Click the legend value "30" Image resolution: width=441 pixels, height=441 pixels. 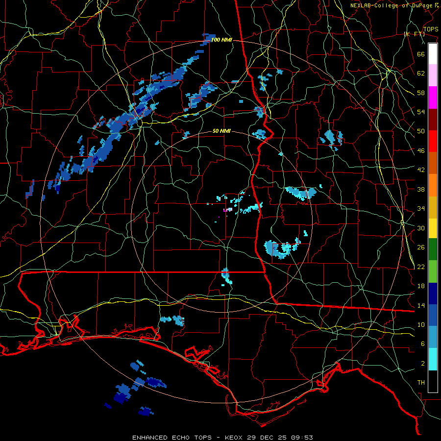[421, 228]
